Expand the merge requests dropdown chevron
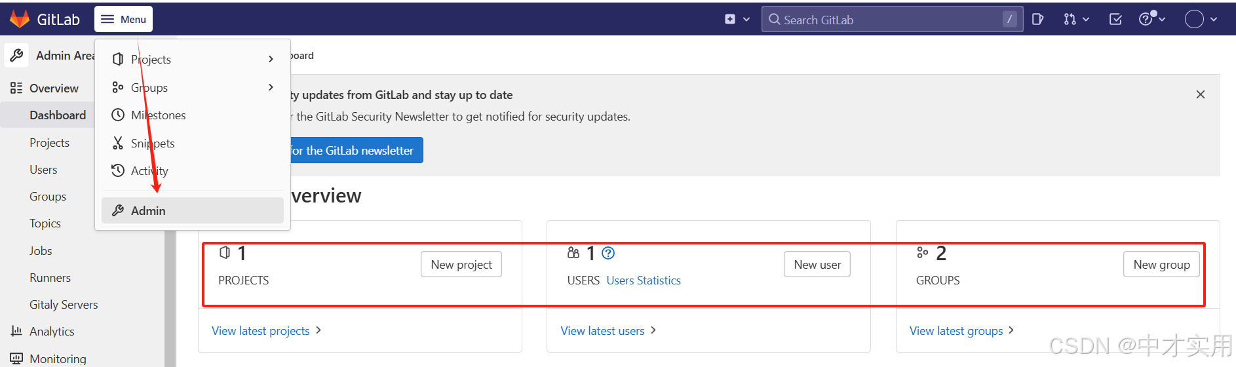 click(1086, 19)
